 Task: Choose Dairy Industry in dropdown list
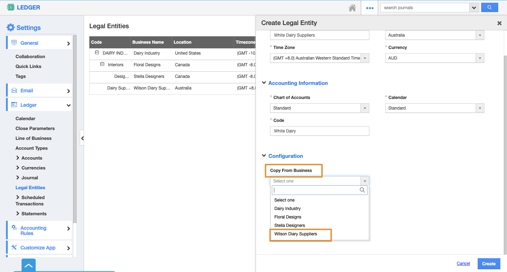tap(287, 209)
